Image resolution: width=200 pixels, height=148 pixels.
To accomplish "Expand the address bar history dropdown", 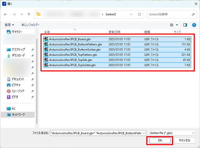I will (x=131, y=14).
